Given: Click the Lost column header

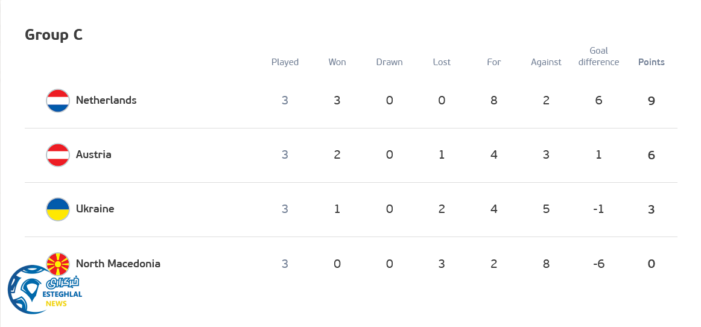Looking at the screenshot, I should (442, 62).
